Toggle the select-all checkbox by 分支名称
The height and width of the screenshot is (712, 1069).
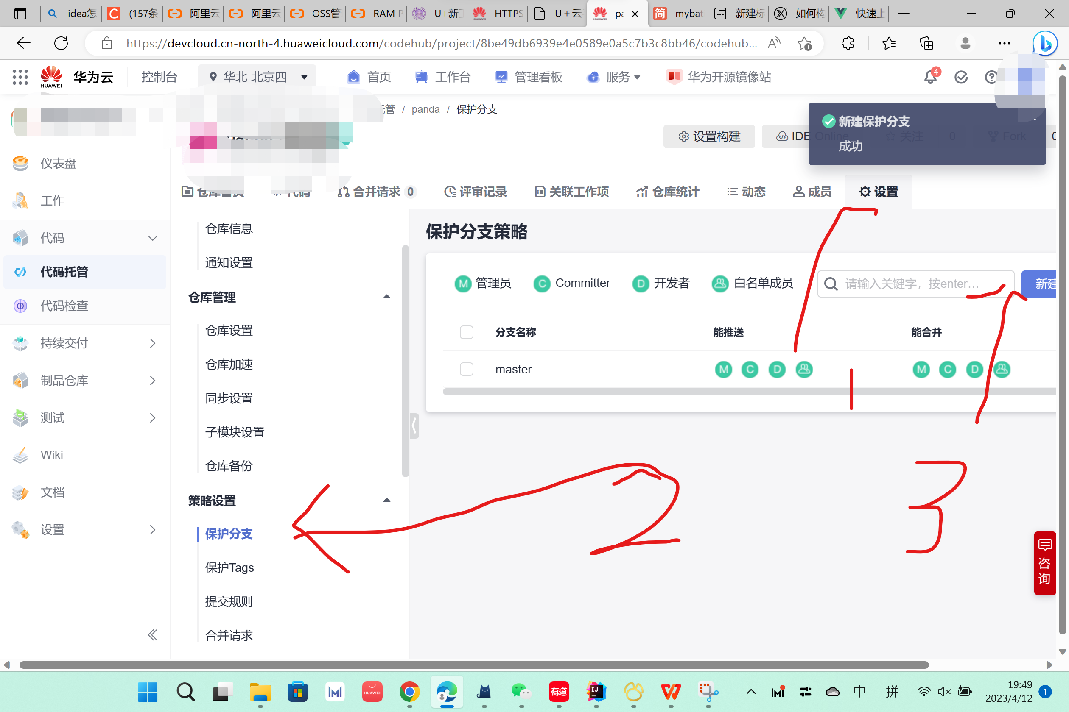click(x=466, y=332)
